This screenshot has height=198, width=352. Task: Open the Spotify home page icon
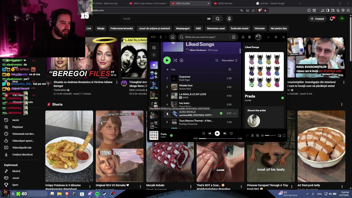[172, 37]
